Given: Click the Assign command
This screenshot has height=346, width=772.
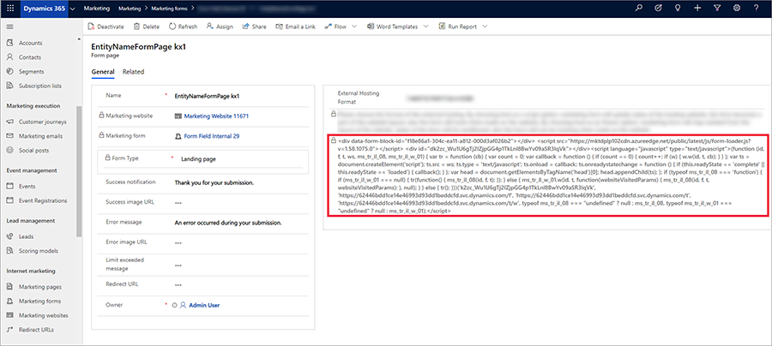Looking at the screenshot, I should click(x=220, y=27).
